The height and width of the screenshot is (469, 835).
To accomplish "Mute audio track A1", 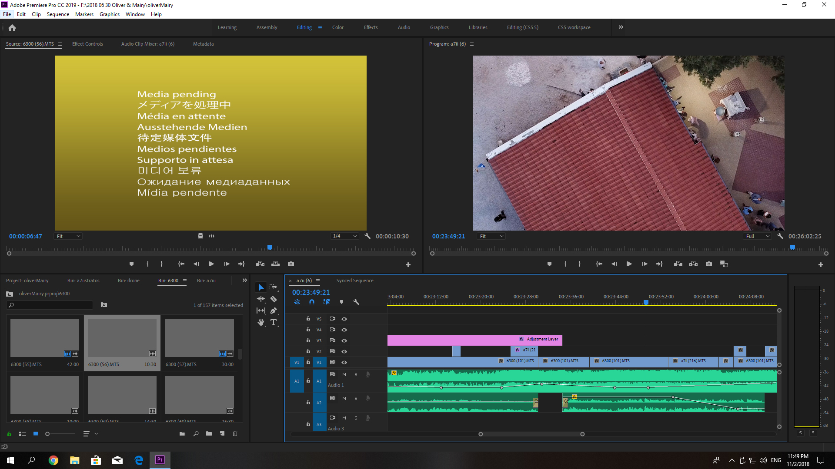I will click(344, 374).
